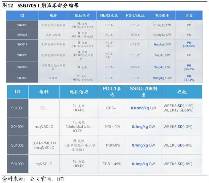Click the 'TPS 1-49%' expression cell
This screenshot has width=209, height=183.
coord(112,164)
